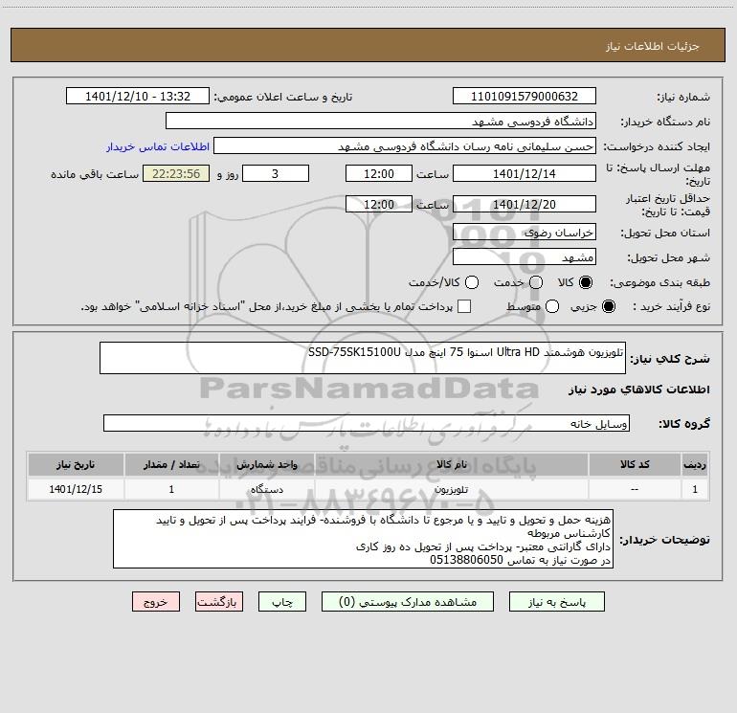
Task: Click the response deadline date 1401/12/14
Action: coord(525,173)
